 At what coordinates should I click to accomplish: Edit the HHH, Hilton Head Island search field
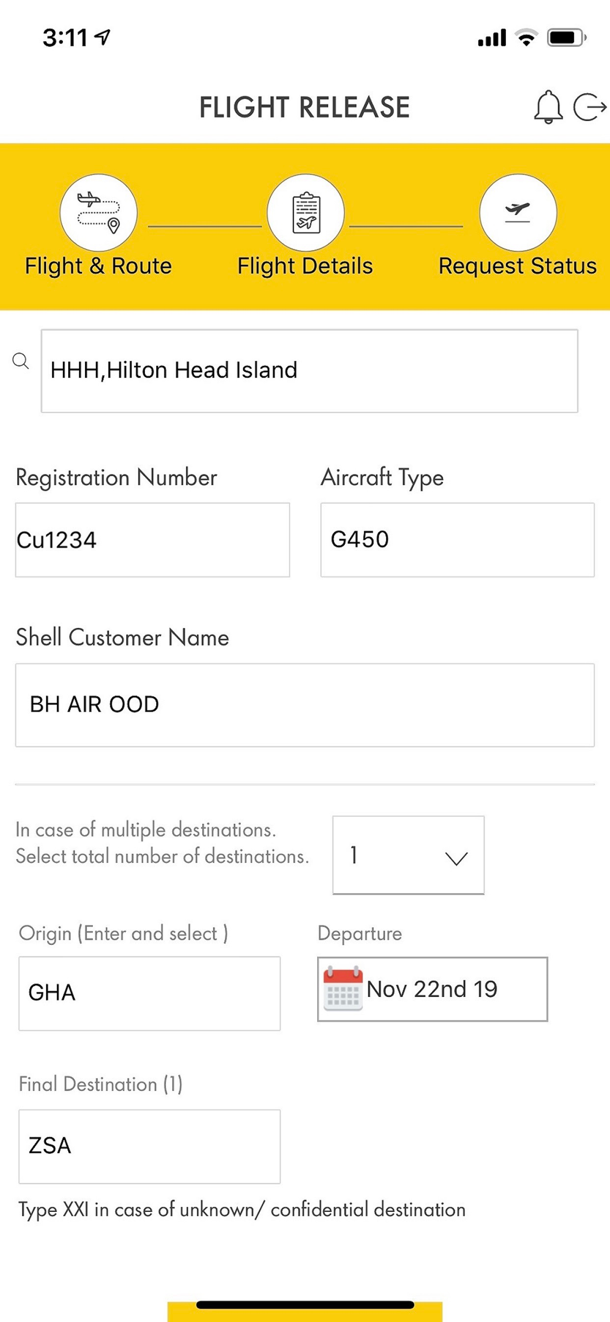coord(309,370)
